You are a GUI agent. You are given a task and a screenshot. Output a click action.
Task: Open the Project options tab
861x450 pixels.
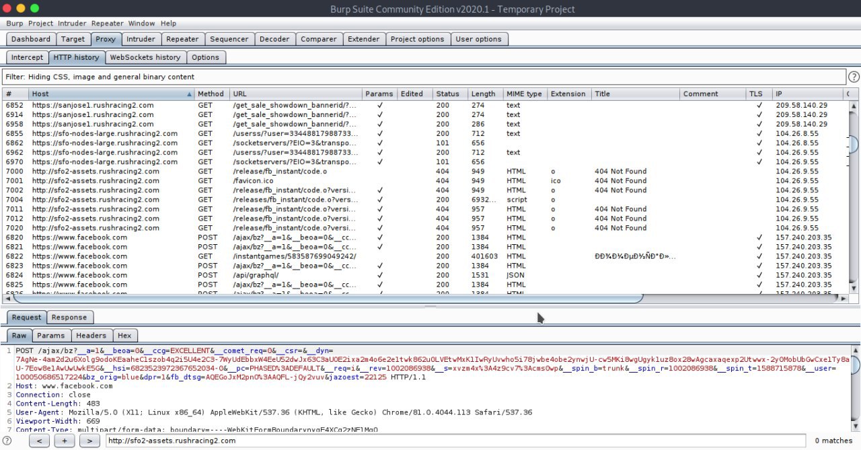point(417,39)
